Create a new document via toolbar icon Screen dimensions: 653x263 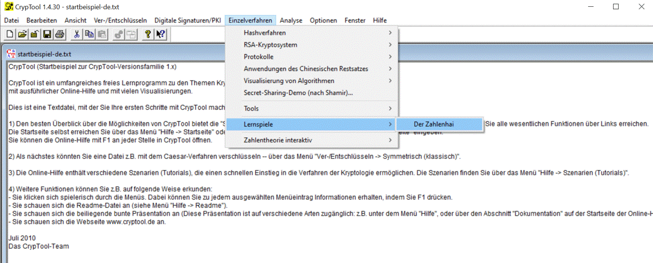click(9, 35)
